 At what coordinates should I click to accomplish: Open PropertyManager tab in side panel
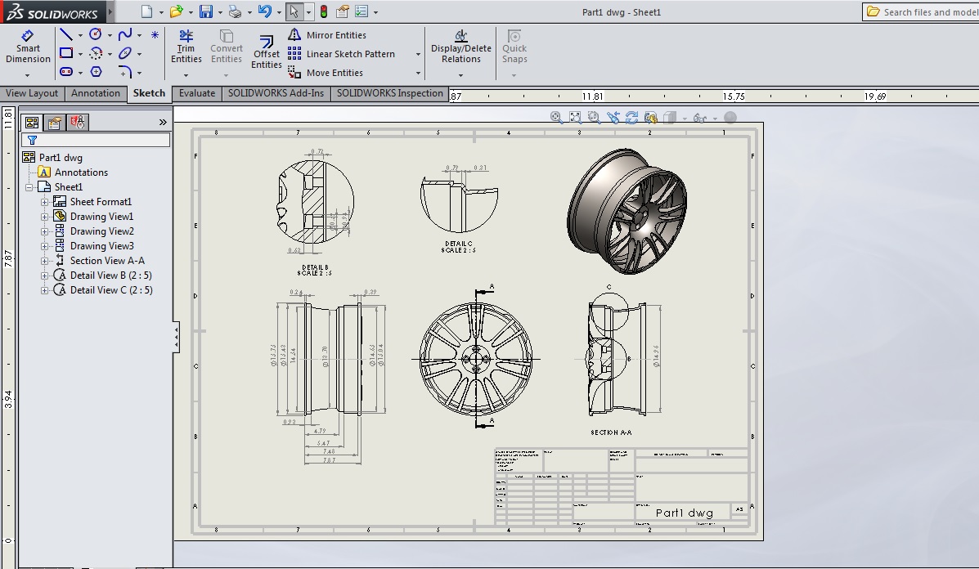pyautogui.click(x=54, y=123)
